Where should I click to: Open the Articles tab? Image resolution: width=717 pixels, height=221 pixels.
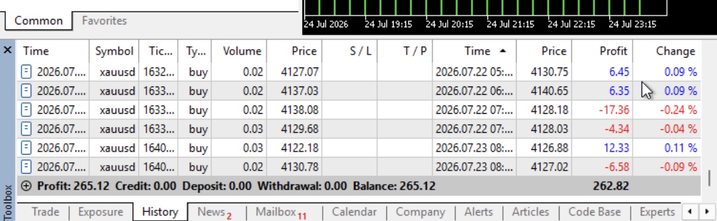pyautogui.click(x=530, y=212)
